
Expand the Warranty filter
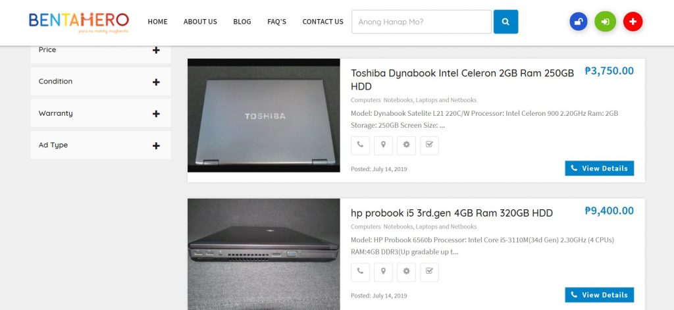click(x=101, y=113)
